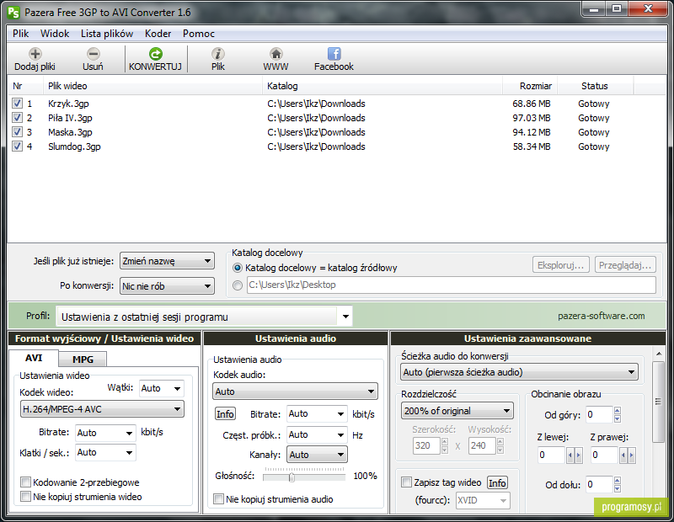The width and height of the screenshot is (674, 522).
Task: Increase the Z prawej crop value
Action: point(631,455)
